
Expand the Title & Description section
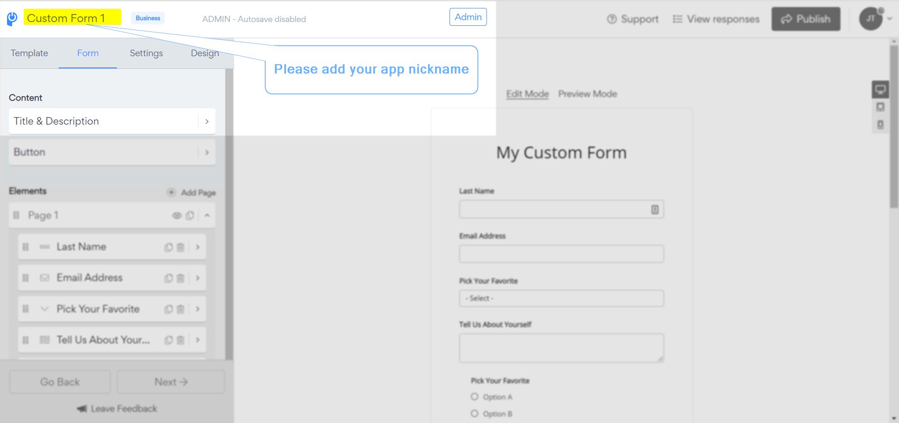pyautogui.click(x=112, y=121)
